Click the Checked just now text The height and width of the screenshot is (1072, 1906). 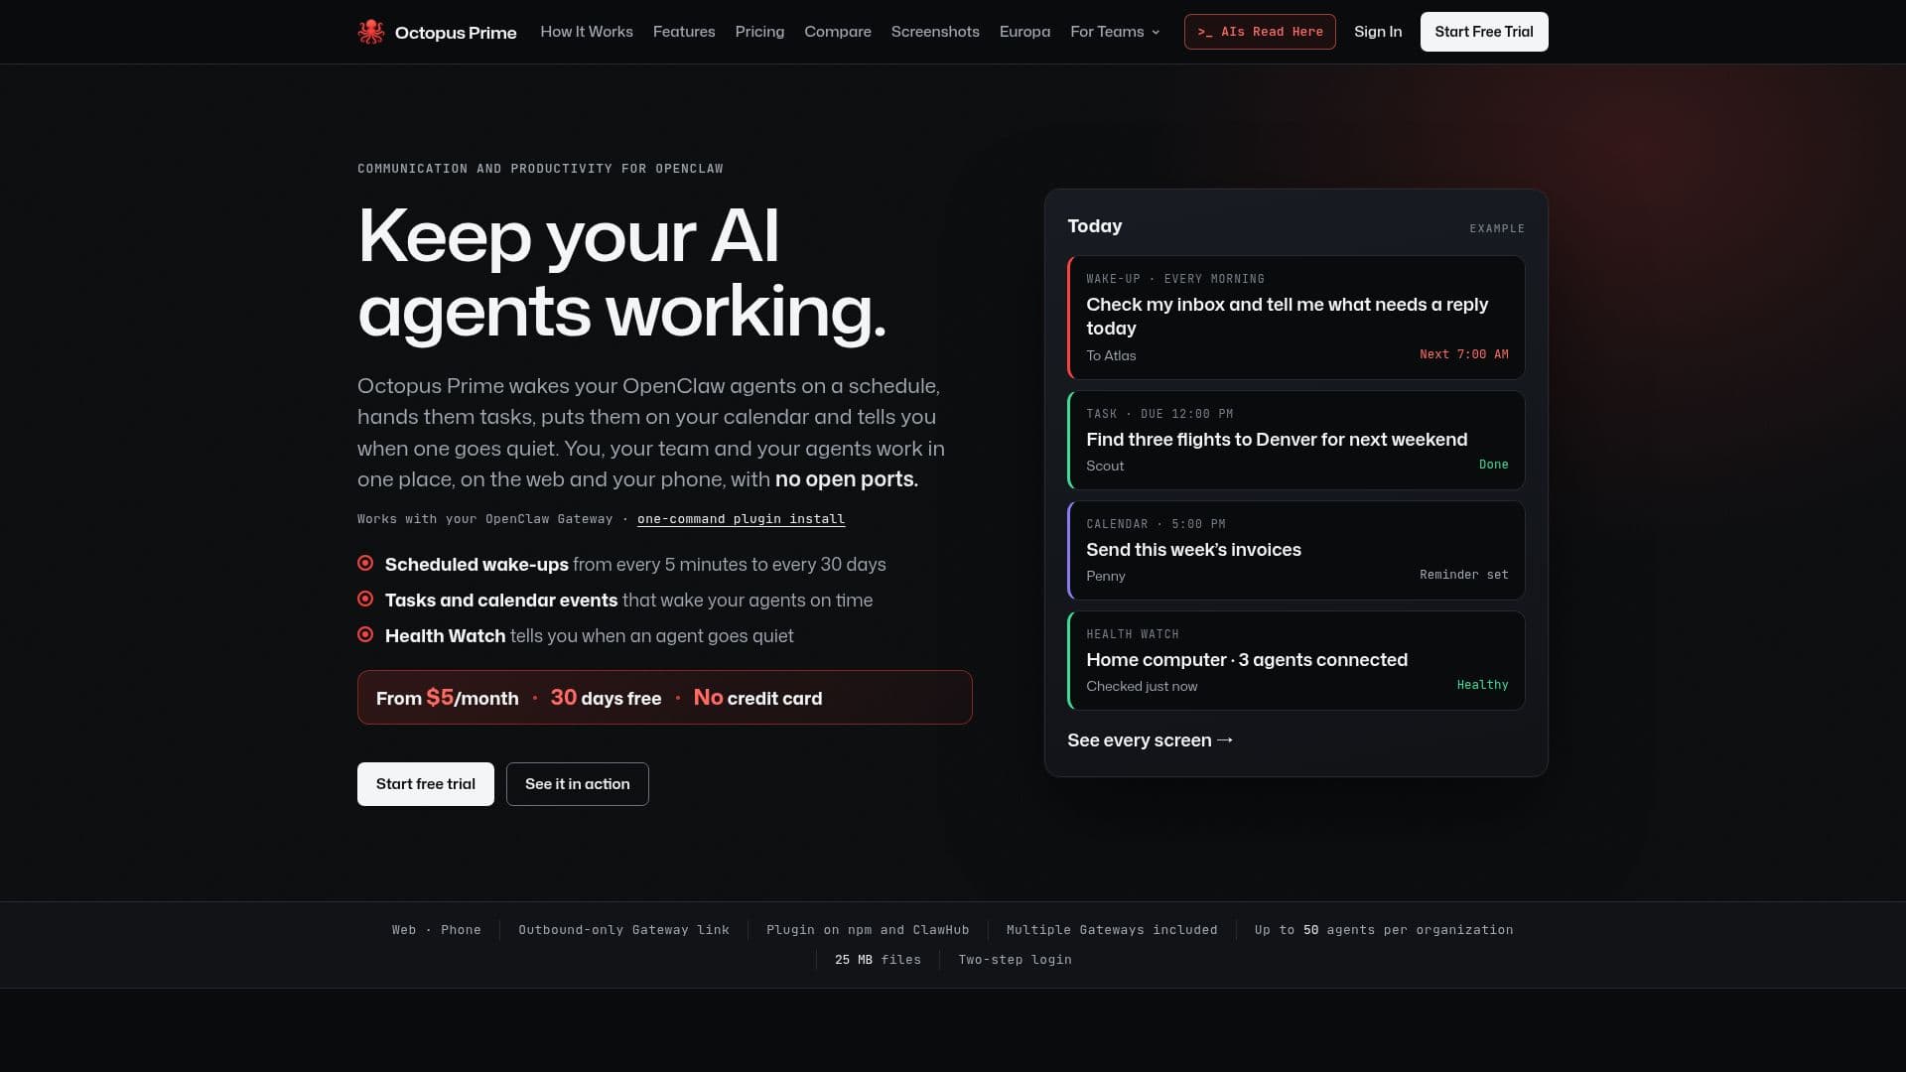(x=1142, y=686)
